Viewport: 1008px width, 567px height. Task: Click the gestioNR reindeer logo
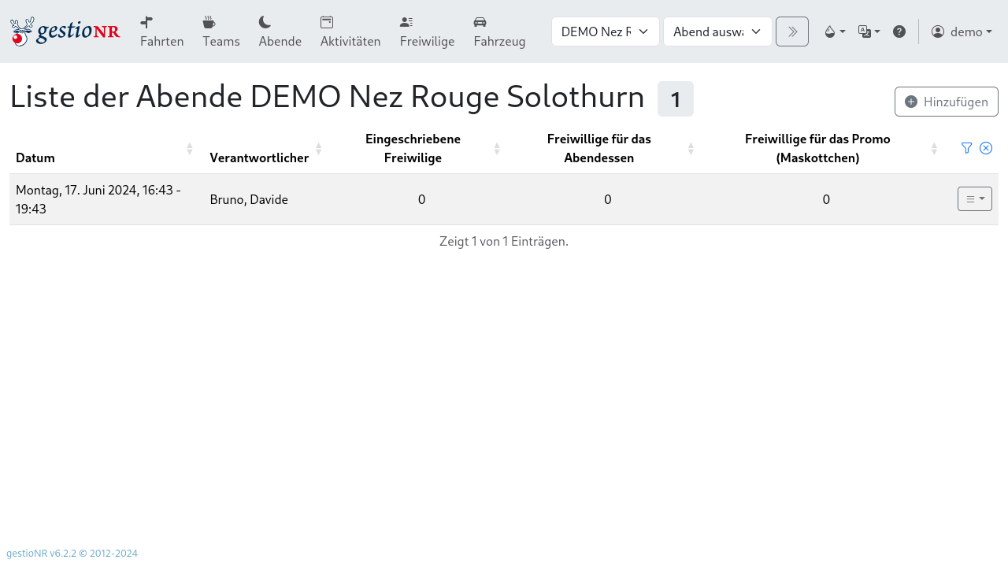point(65,31)
